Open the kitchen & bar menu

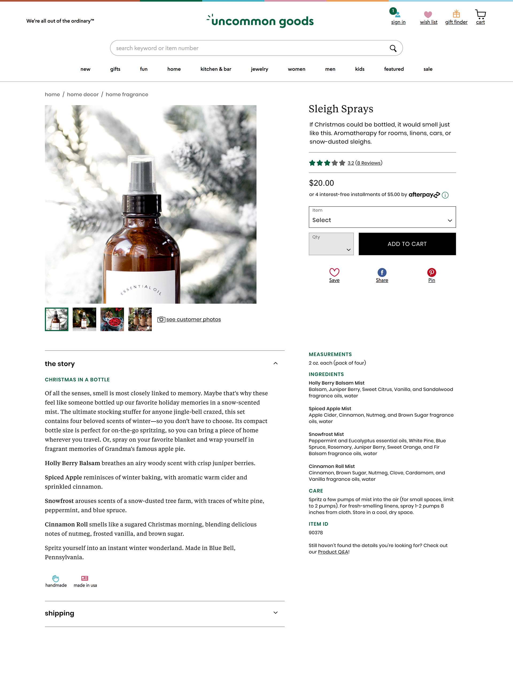(216, 69)
